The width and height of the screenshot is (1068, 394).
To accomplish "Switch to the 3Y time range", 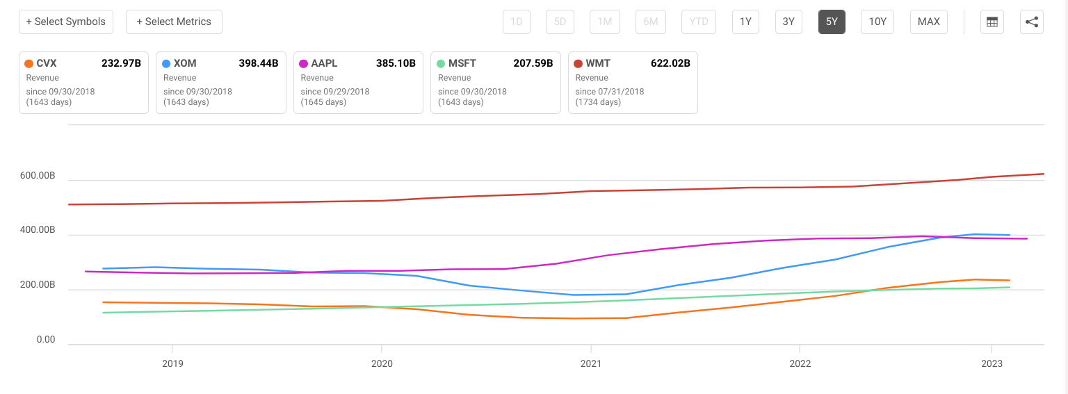I will [x=788, y=22].
